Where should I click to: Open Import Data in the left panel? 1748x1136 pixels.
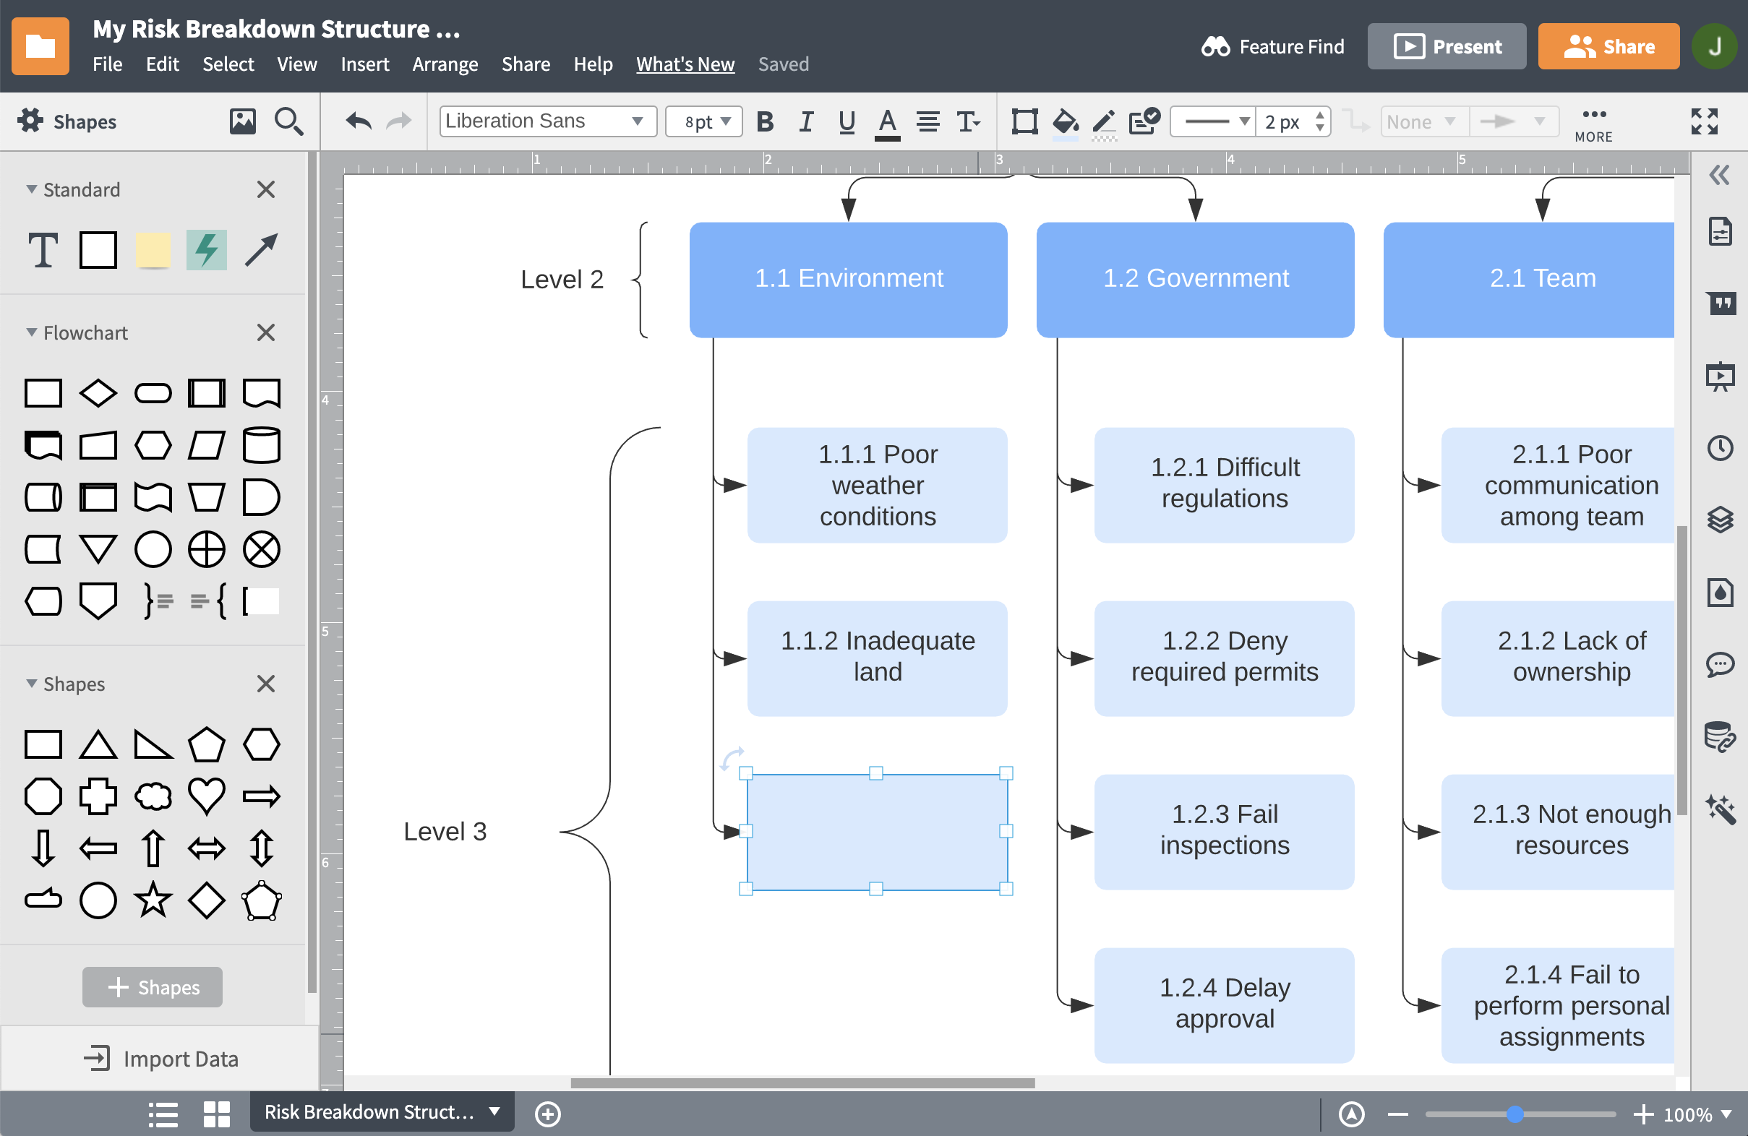tap(164, 1058)
